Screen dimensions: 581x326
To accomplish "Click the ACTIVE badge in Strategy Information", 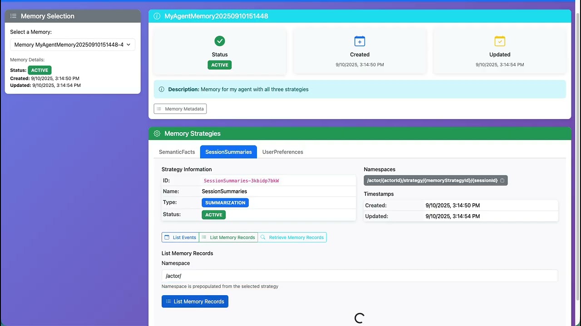I will [214, 215].
